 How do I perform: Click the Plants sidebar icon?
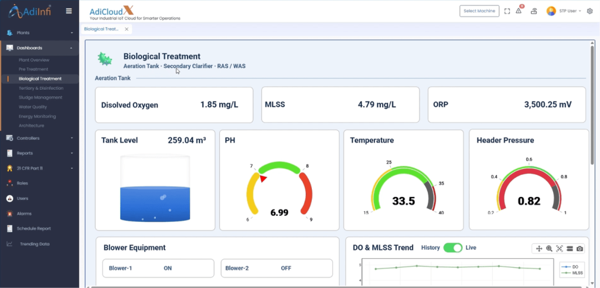tap(9, 33)
